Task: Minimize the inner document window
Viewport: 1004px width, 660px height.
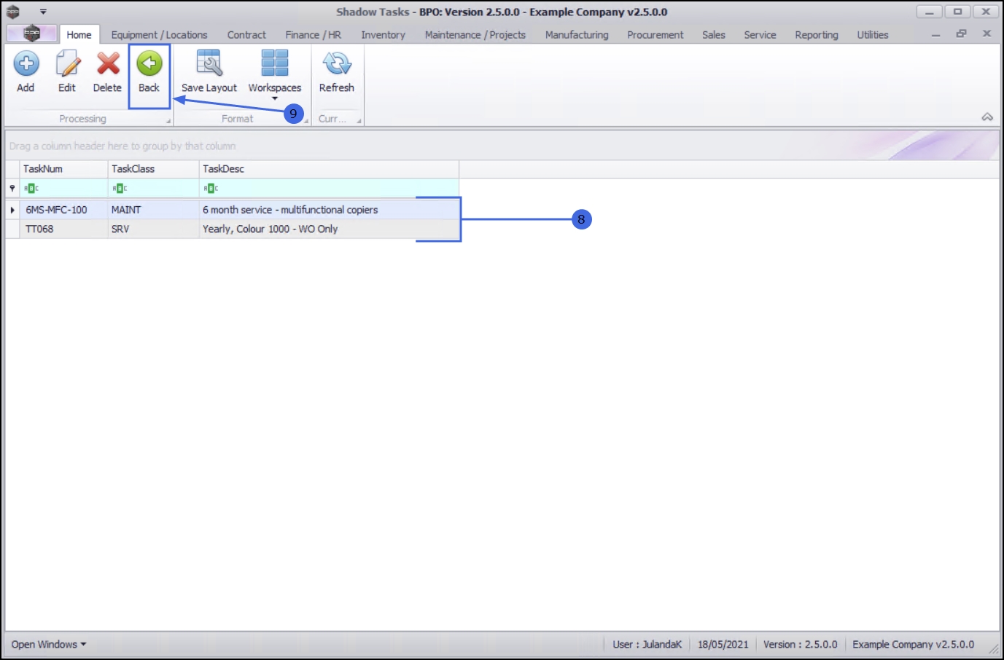Action: (x=935, y=34)
